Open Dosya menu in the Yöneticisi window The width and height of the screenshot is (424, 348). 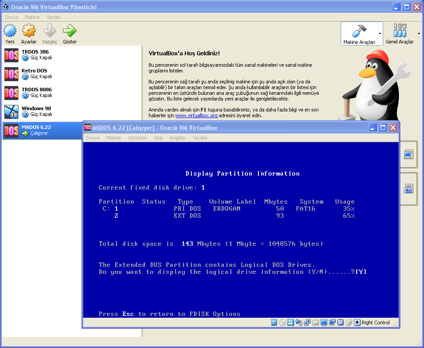pos(11,17)
